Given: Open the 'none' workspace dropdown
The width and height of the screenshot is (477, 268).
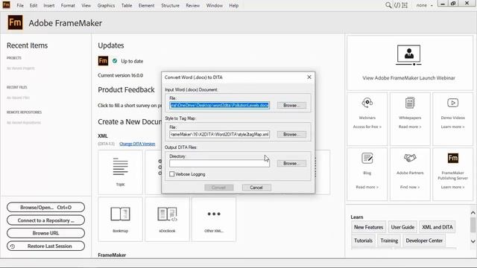Looking at the screenshot, I should (x=424, y=5).
